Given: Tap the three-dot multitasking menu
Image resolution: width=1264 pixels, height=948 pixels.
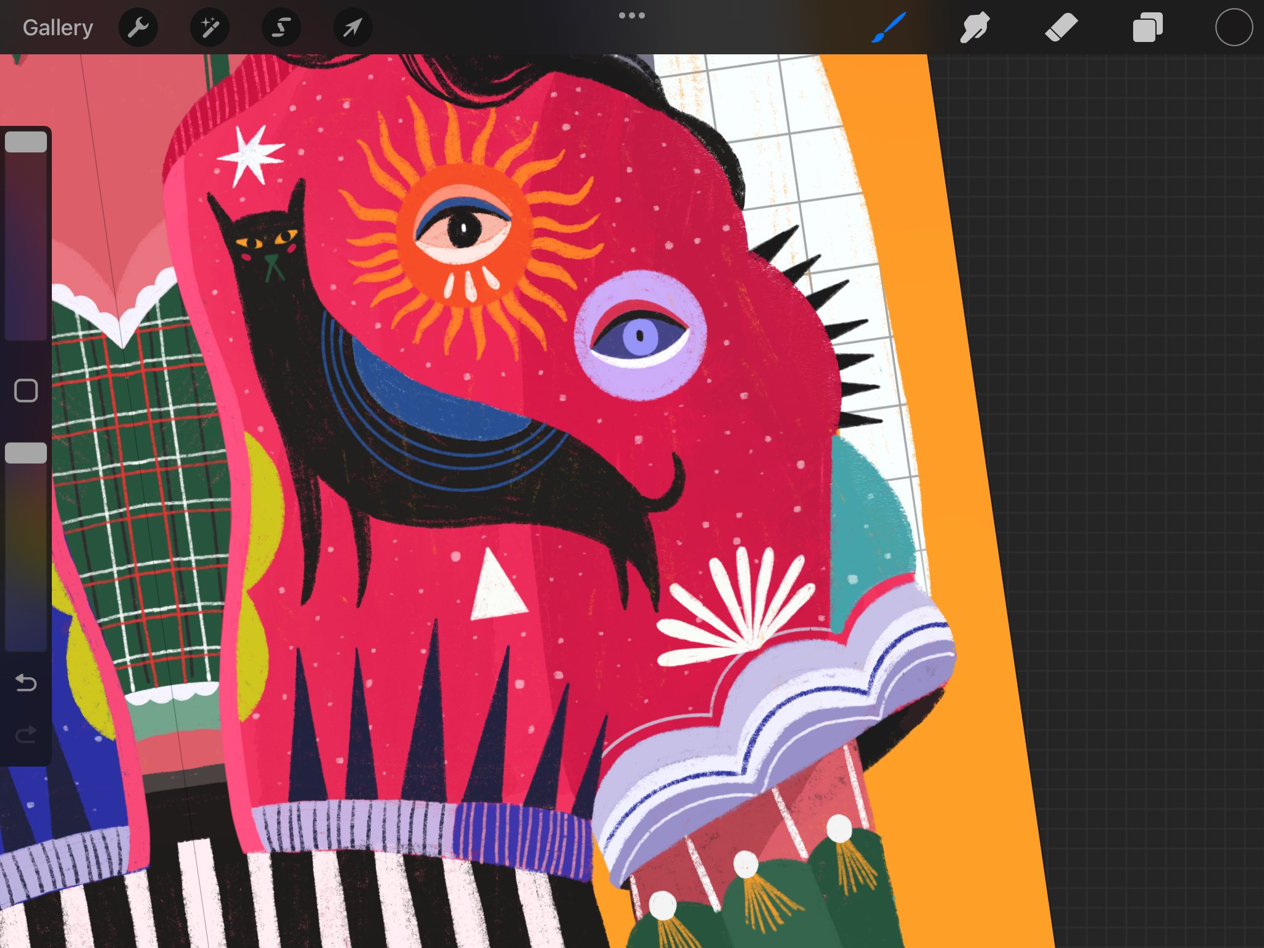Looking at the screenshot, I should click(x=631, y=15).
